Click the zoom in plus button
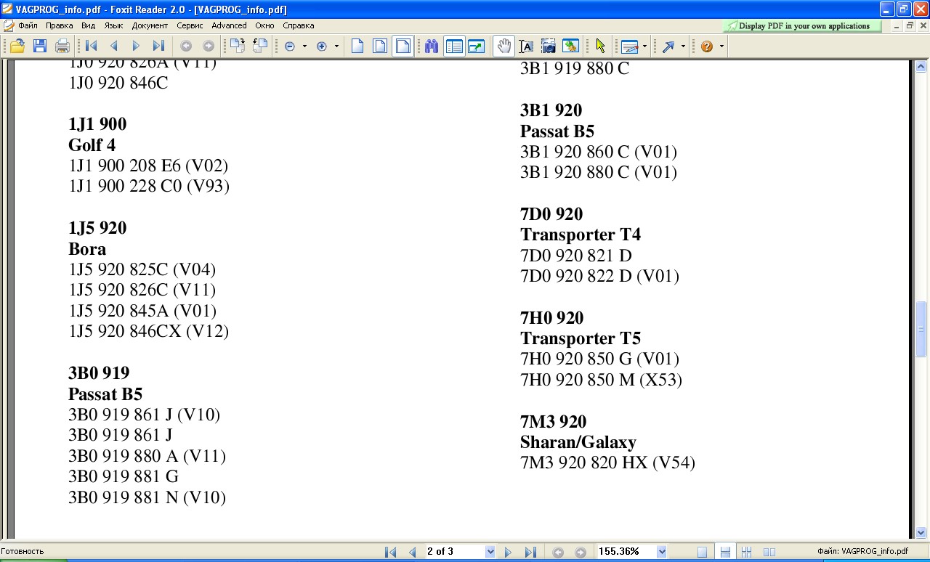930x562 pixels. 322,46
